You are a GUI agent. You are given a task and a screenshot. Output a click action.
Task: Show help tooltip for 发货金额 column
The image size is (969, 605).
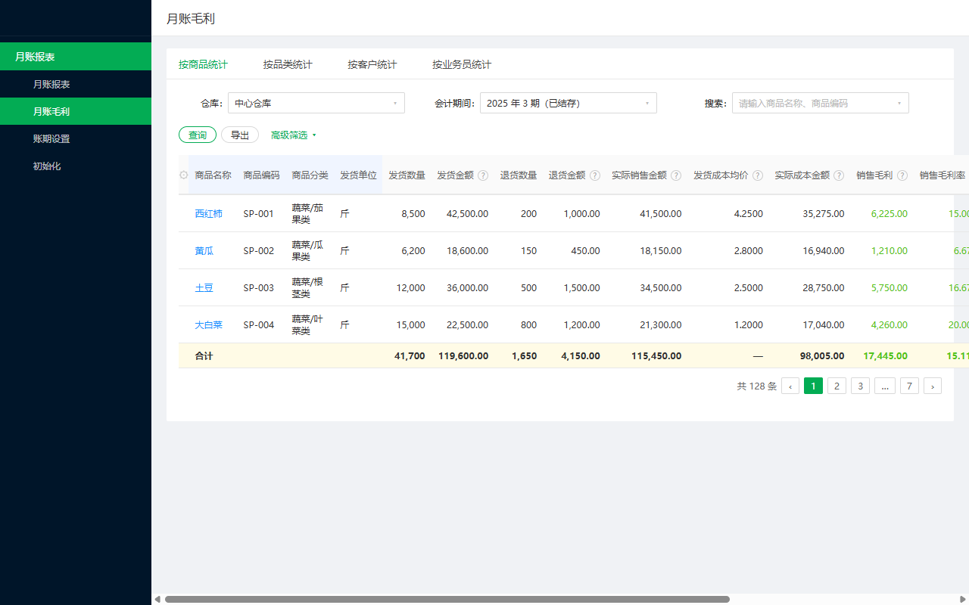click(483, 175)
